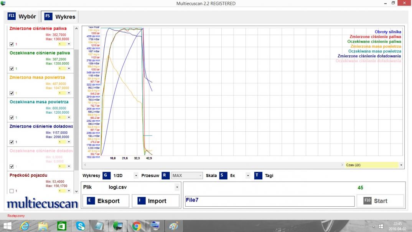
Task: Click the chart scrollbar left arrow
Action: pos(85,165)
